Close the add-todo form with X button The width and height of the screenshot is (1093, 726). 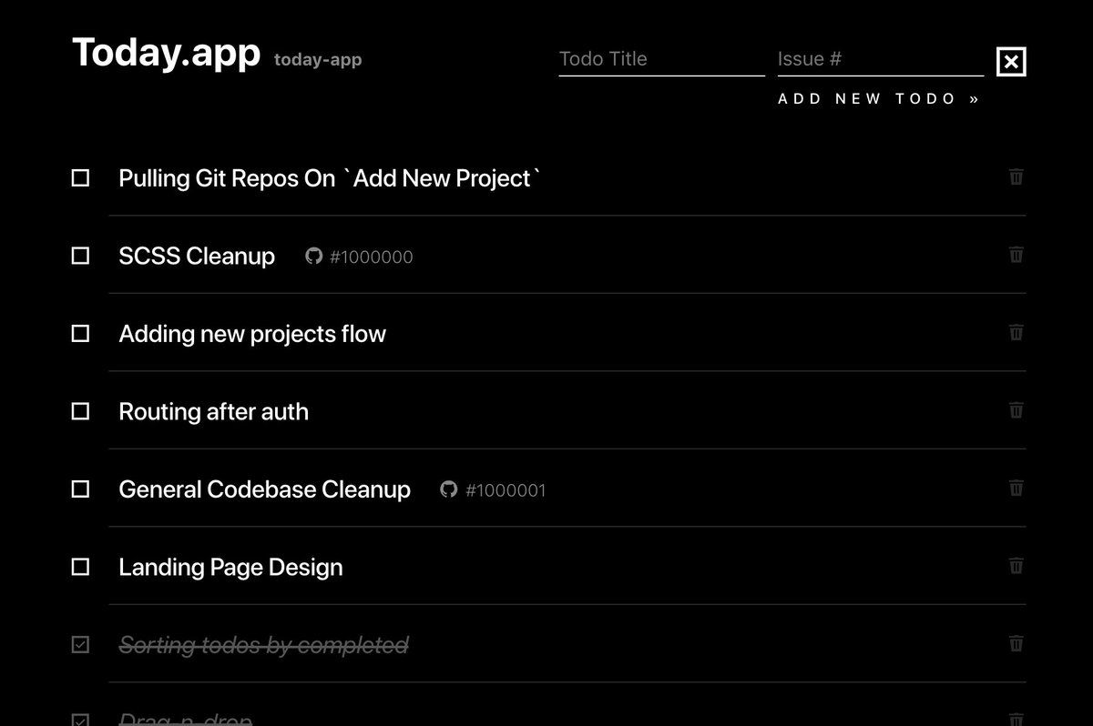(x=1011, y=62)
